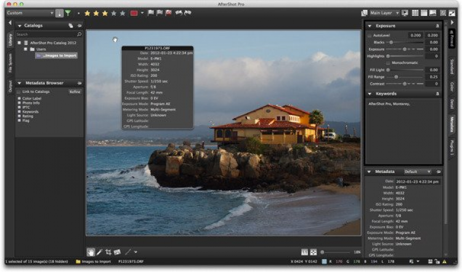This screenshot has width=462, height=272.
Task: Click the warning triangle in status bar
Action: coord(445,262)
